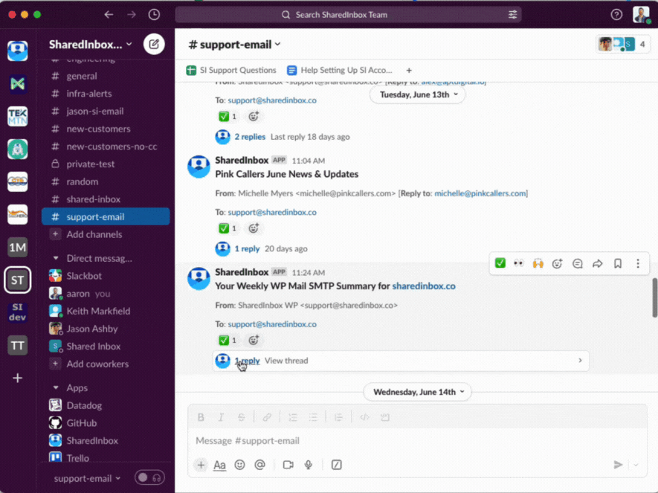Open slash shortcuts icon in composer
The image size is (658, 493).
pos(336,465)
